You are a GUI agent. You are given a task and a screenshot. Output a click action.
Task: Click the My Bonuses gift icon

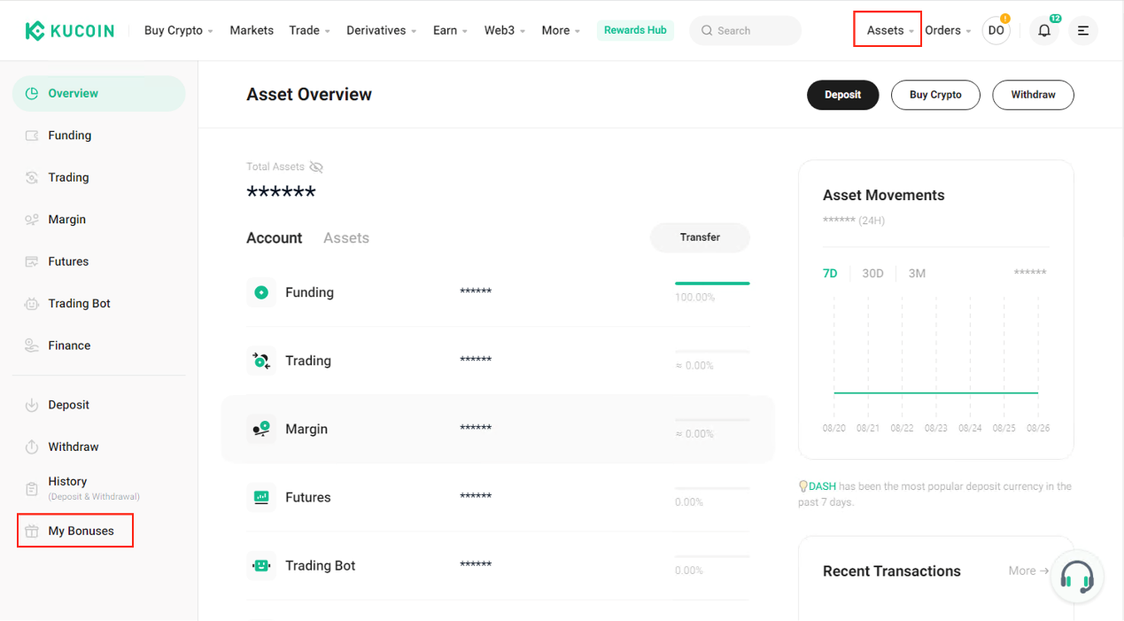click(32, 531)
